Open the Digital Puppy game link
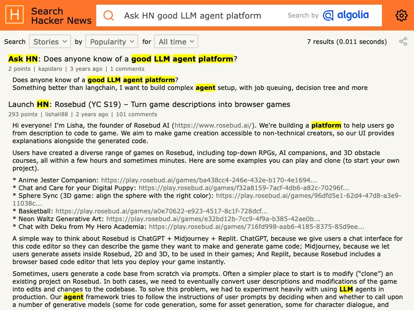This screenshot has height=310, width=414. tap(244, 188)
